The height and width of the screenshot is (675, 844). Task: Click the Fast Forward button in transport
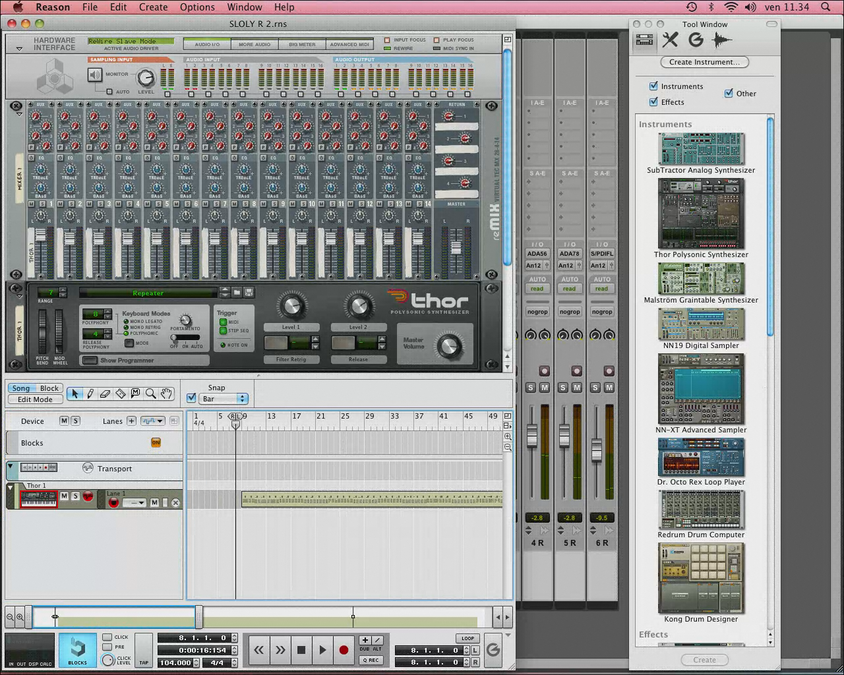[x=280, y=650]
